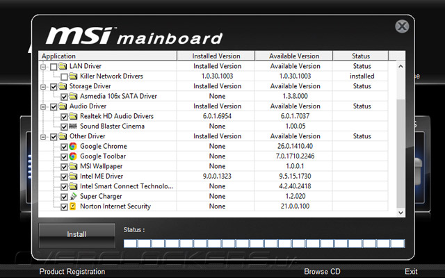The image size is (445, 278).
Task: Click available version 21.0.0.100
Action: pyautogui.click(x=295, y=206)
